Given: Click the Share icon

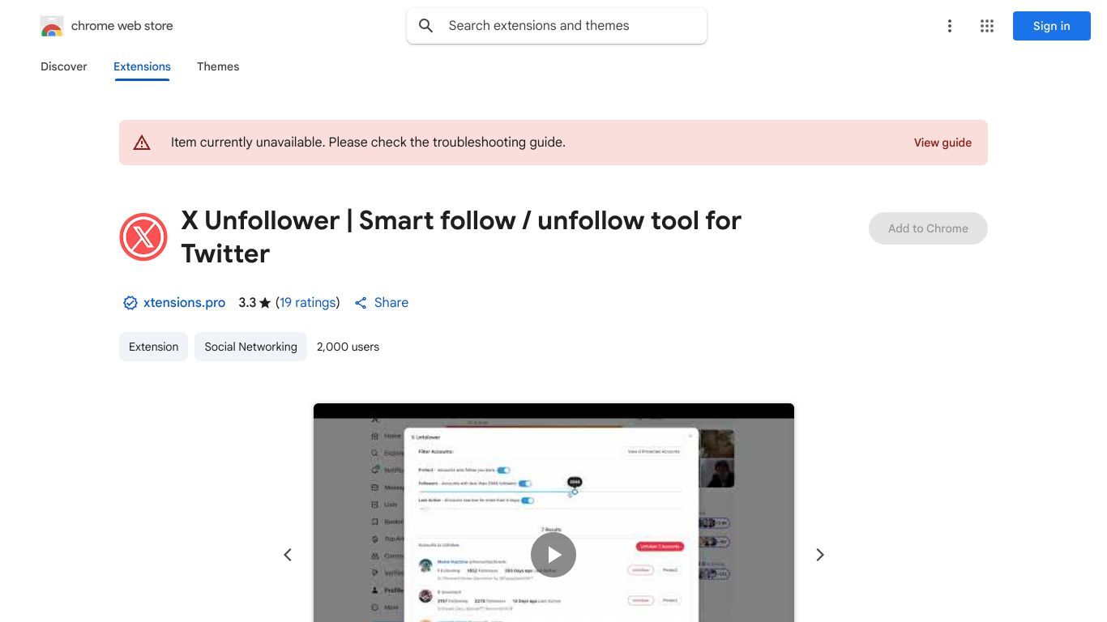Looking at the screenshot, I should pos(361,303).
